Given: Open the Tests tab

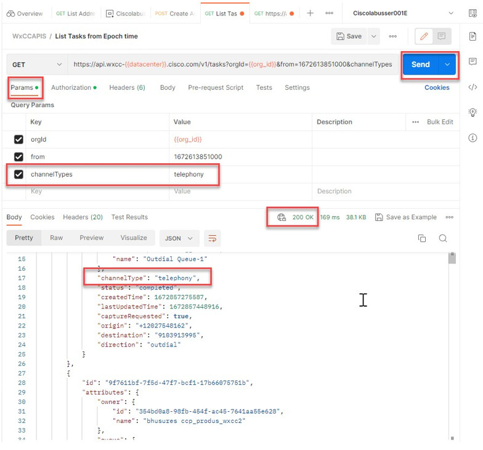Looking at the screenshot, I should click(264, 87).
